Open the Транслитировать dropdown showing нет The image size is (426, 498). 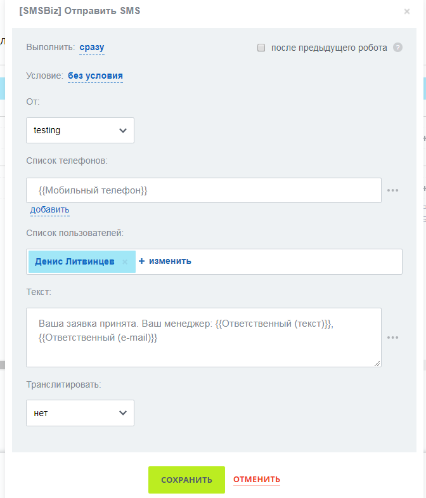coord(80,413)
